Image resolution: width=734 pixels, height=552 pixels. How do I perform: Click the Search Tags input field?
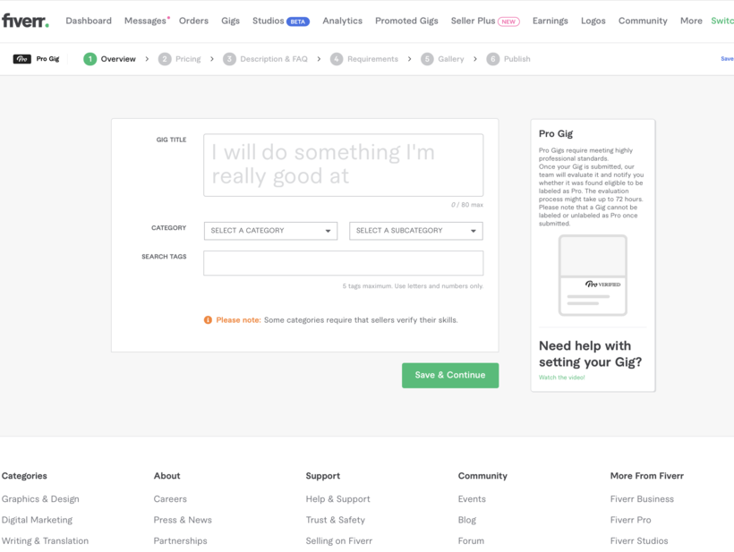343,263
